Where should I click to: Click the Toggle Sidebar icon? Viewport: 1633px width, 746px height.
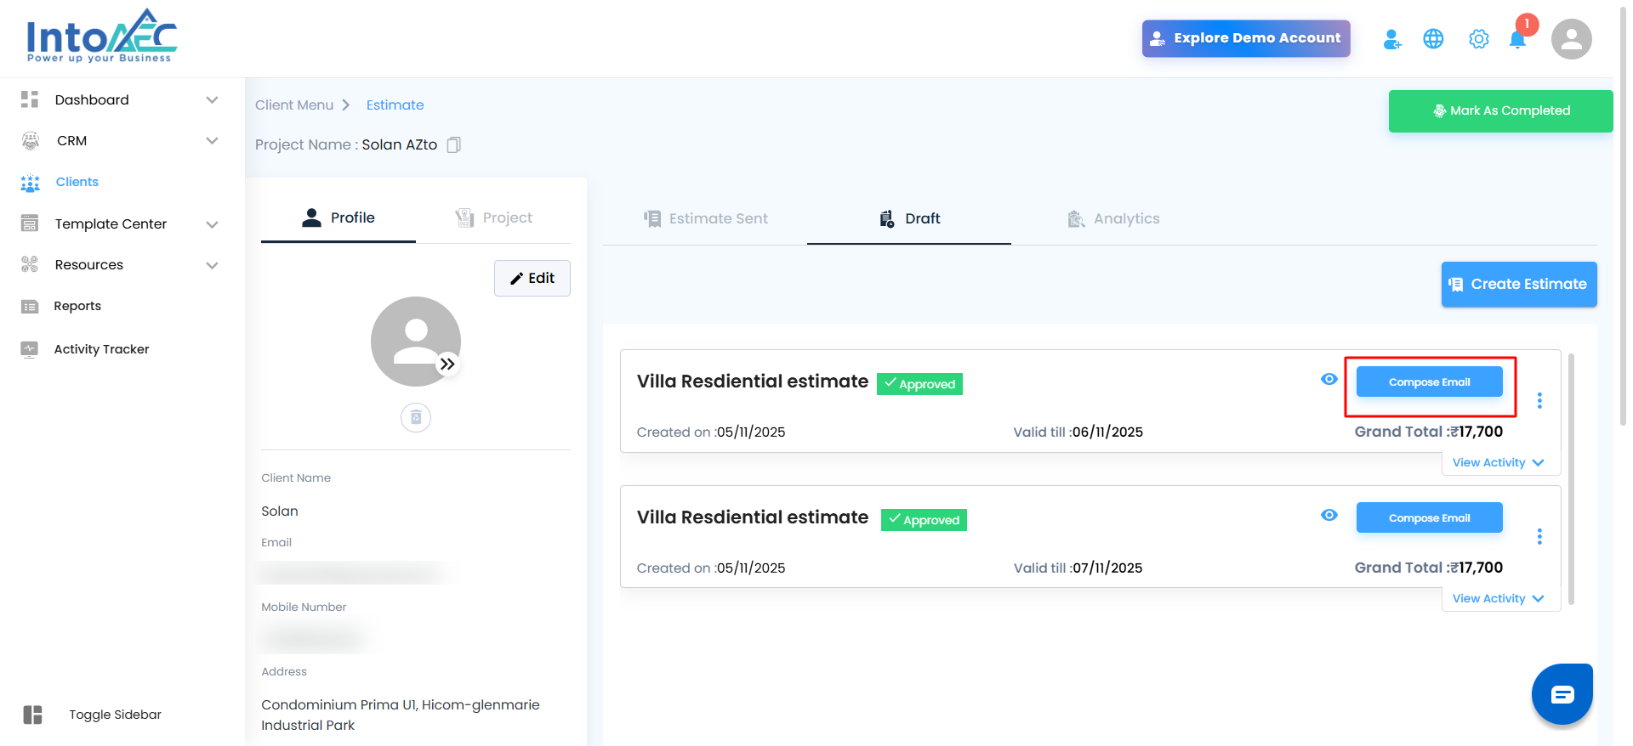(33, 715)
